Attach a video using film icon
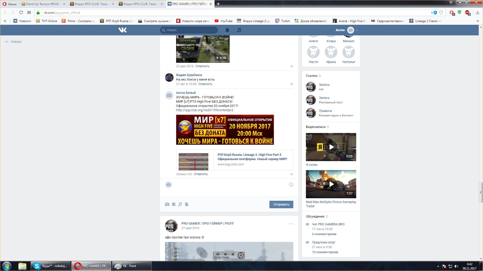Viewport: 483px width, 271px height. click(174, 204)
